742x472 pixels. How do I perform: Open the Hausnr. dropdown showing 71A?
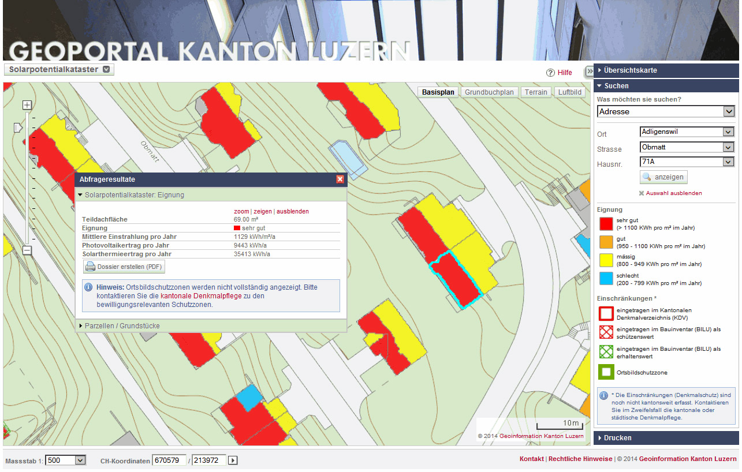click(728, 162)
